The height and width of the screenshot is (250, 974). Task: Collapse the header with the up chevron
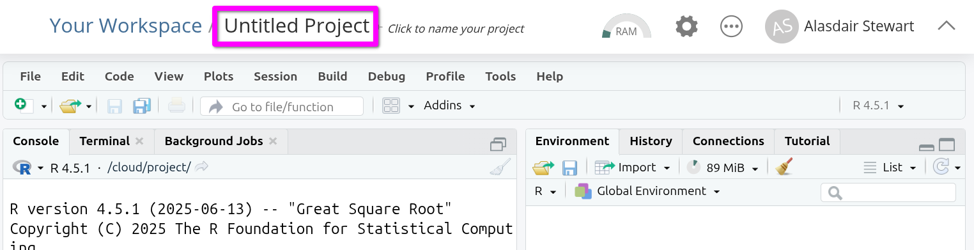tap(947, 26)
